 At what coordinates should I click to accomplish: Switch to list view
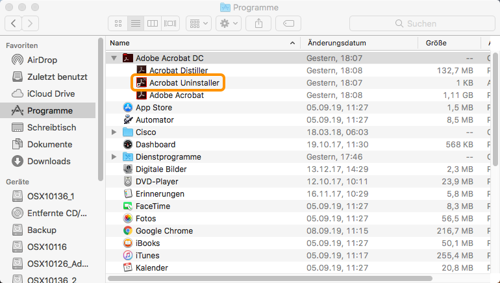coord(136,23)
